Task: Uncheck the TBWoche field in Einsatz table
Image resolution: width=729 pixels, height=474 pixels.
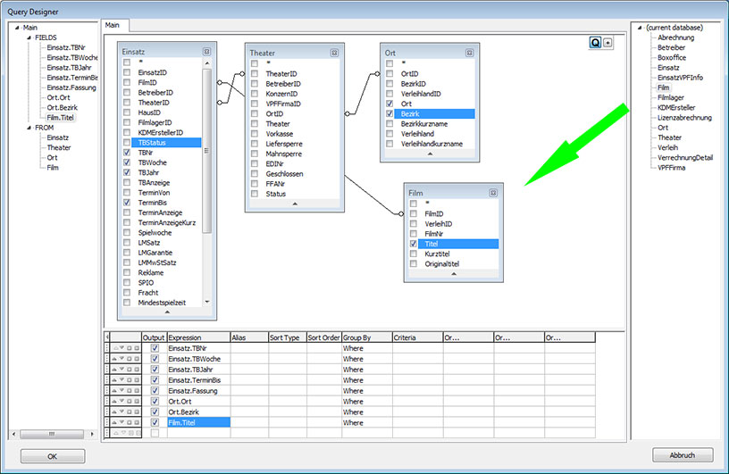Action: point(127,163)
